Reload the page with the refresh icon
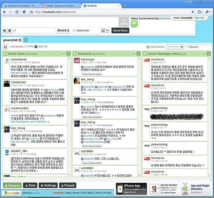 (x=17, y=12)
